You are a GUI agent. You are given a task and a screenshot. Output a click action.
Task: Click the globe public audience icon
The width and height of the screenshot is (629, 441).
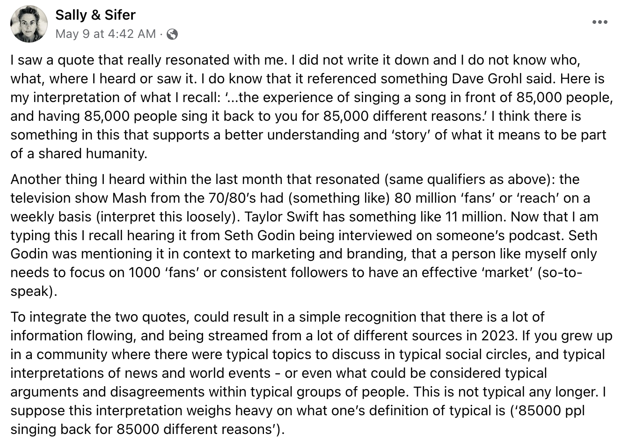(172, 34)
